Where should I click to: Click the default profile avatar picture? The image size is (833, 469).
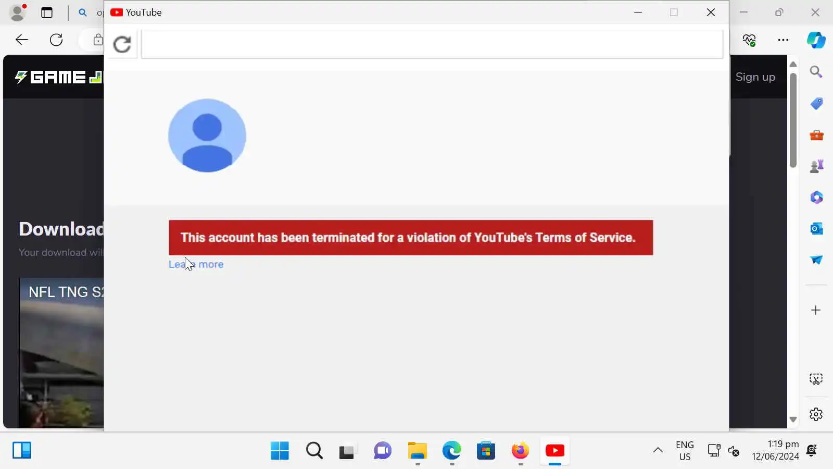207,135
